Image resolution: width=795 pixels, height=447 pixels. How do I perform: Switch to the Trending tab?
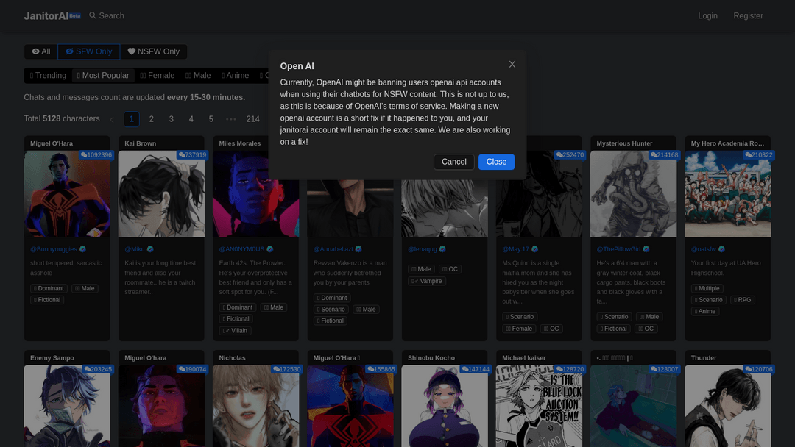[x=49, y=75]
